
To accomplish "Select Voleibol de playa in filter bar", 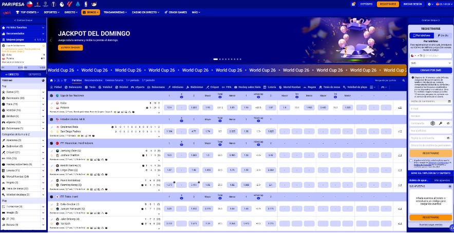I will [x=355, y=87].
